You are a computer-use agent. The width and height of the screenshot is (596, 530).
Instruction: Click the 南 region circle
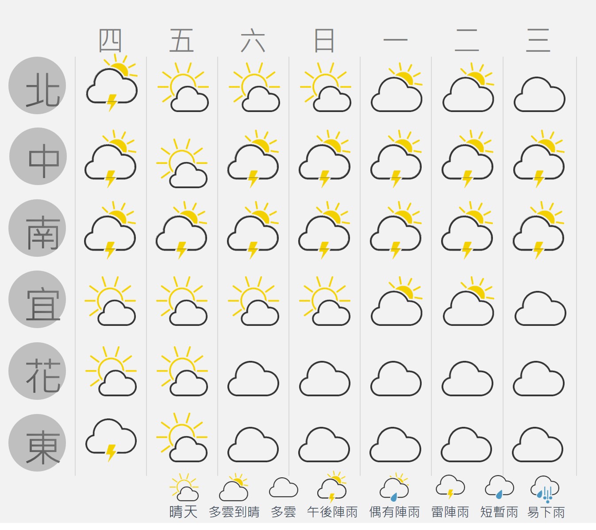point(38,228)
